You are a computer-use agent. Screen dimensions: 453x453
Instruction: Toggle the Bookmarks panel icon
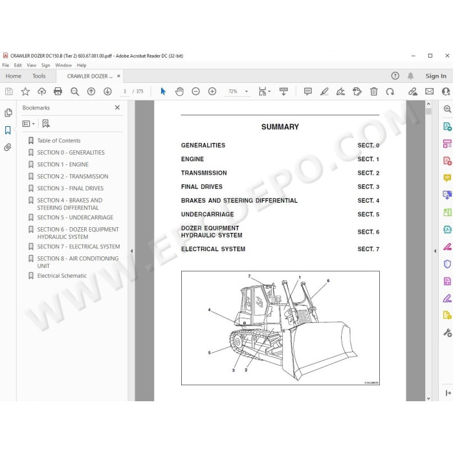[x=8, y=130]
